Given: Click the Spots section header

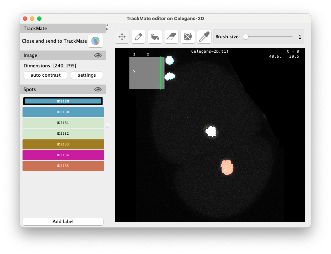Looking at the screenshot, I should pos(63,90).
